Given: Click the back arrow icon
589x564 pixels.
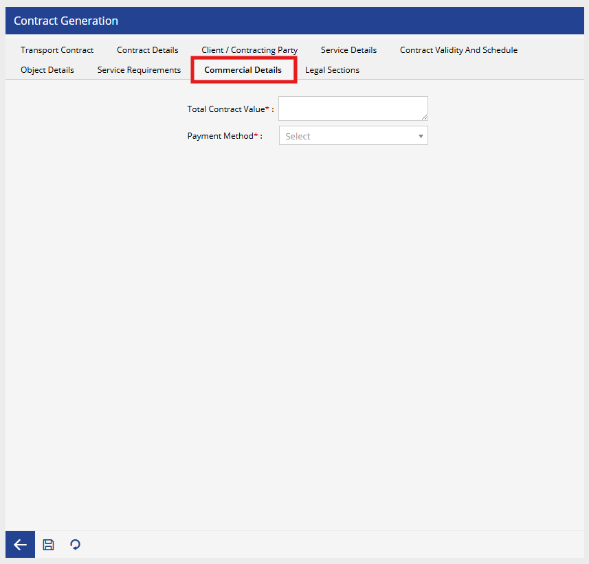Looking at the screenshot, I should pyautogui.click(x=21, y=544).
